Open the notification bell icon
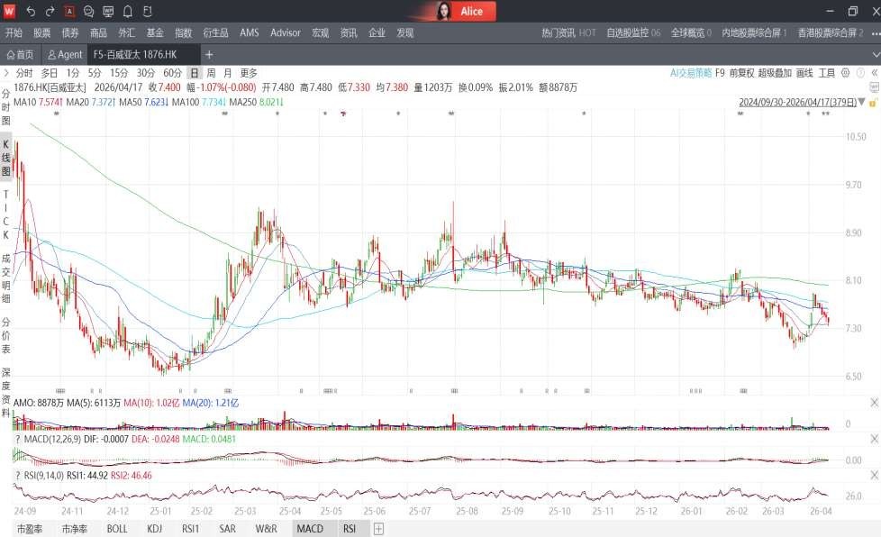 click(x=127, y=11)
